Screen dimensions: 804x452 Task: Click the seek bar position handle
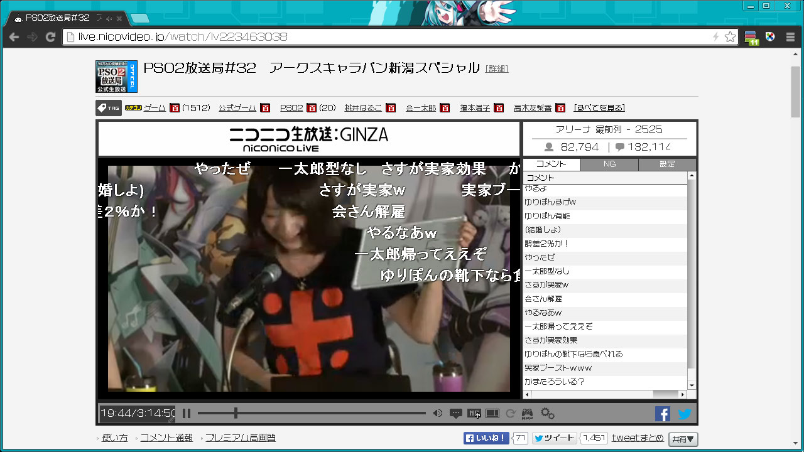pyautogui.click(x=236, y=413)
